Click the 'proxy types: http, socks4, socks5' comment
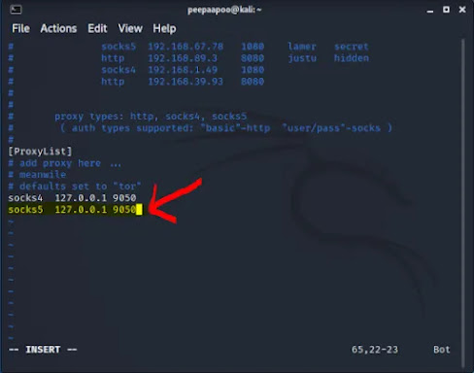Screen dimensions: 474x373 (x=151, y=117)
